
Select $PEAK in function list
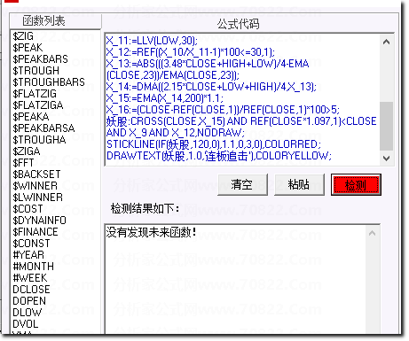[28, 48]
